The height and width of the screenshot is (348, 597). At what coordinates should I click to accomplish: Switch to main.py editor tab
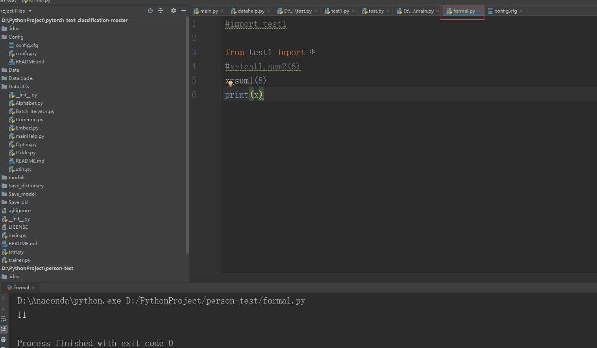tap(209, 11)
